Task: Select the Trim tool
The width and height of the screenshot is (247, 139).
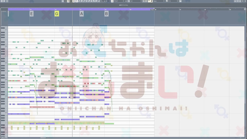Action: point(84,1)
